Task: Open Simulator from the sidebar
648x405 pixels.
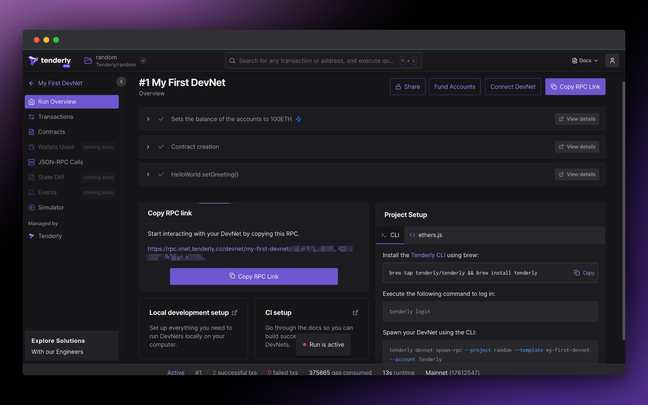Action: pyautogui.click(x=51, y=207)
